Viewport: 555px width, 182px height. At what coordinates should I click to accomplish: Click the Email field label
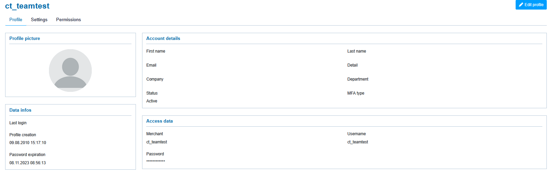tap(151, 65)
